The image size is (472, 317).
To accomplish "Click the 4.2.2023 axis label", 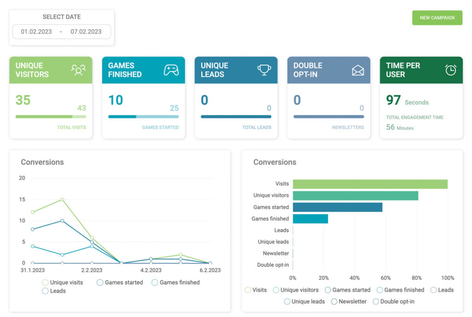I will [x=151, y=270].
